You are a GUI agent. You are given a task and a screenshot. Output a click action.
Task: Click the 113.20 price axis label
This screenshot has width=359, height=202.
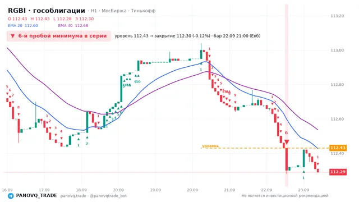(x=337, y=16)
